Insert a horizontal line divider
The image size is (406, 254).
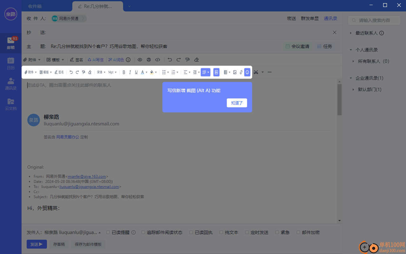(x=270, y=72)
